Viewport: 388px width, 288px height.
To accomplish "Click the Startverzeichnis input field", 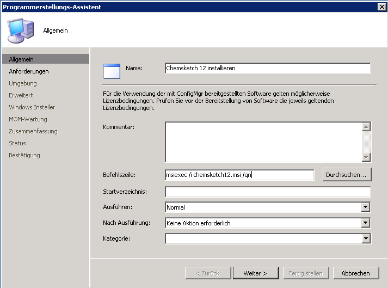I will click(267, 192).
